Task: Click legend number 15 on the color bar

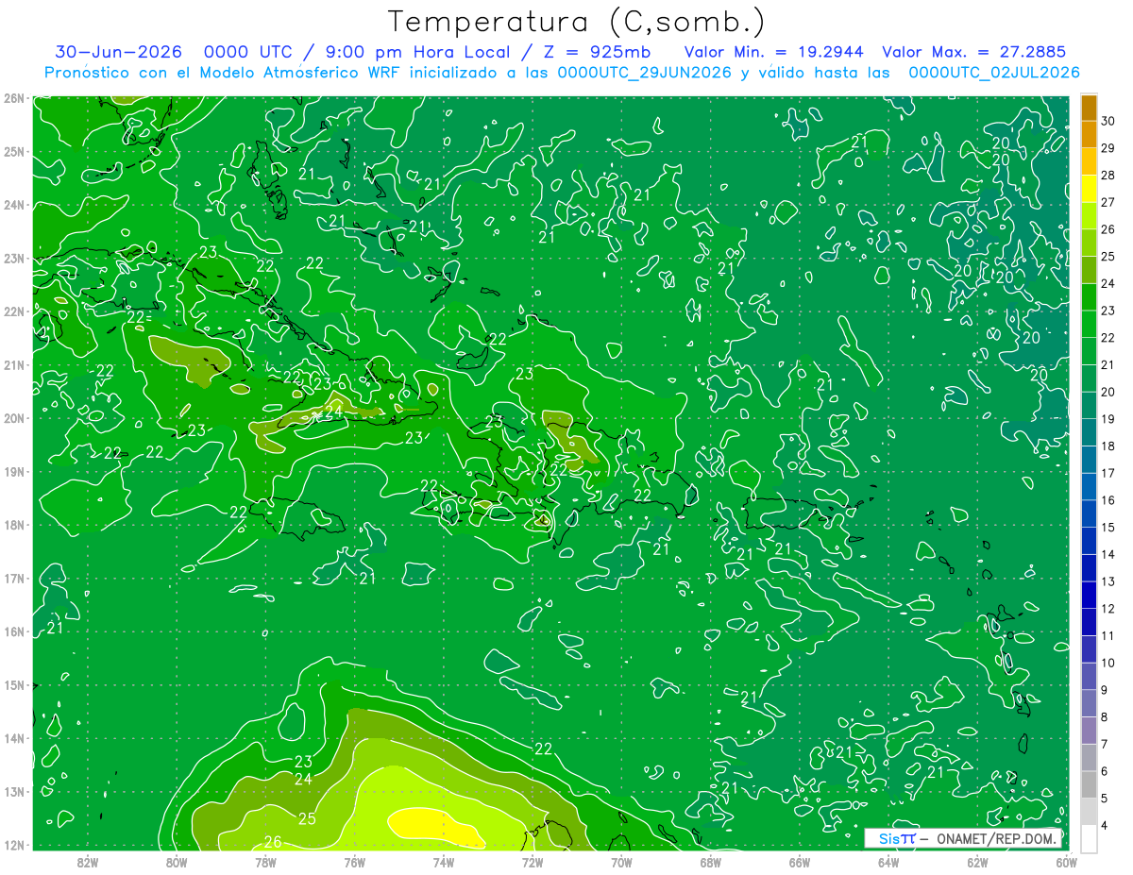Action: click(x=1108, y=528)
